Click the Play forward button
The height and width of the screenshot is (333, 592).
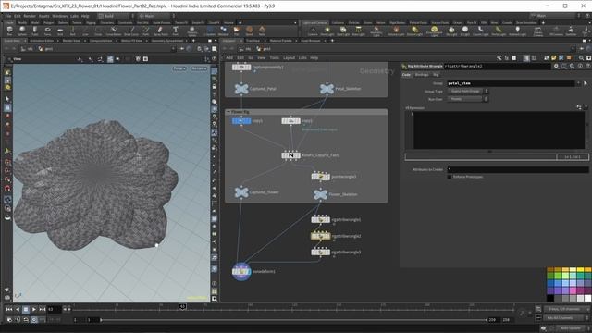tap(34, 310)
